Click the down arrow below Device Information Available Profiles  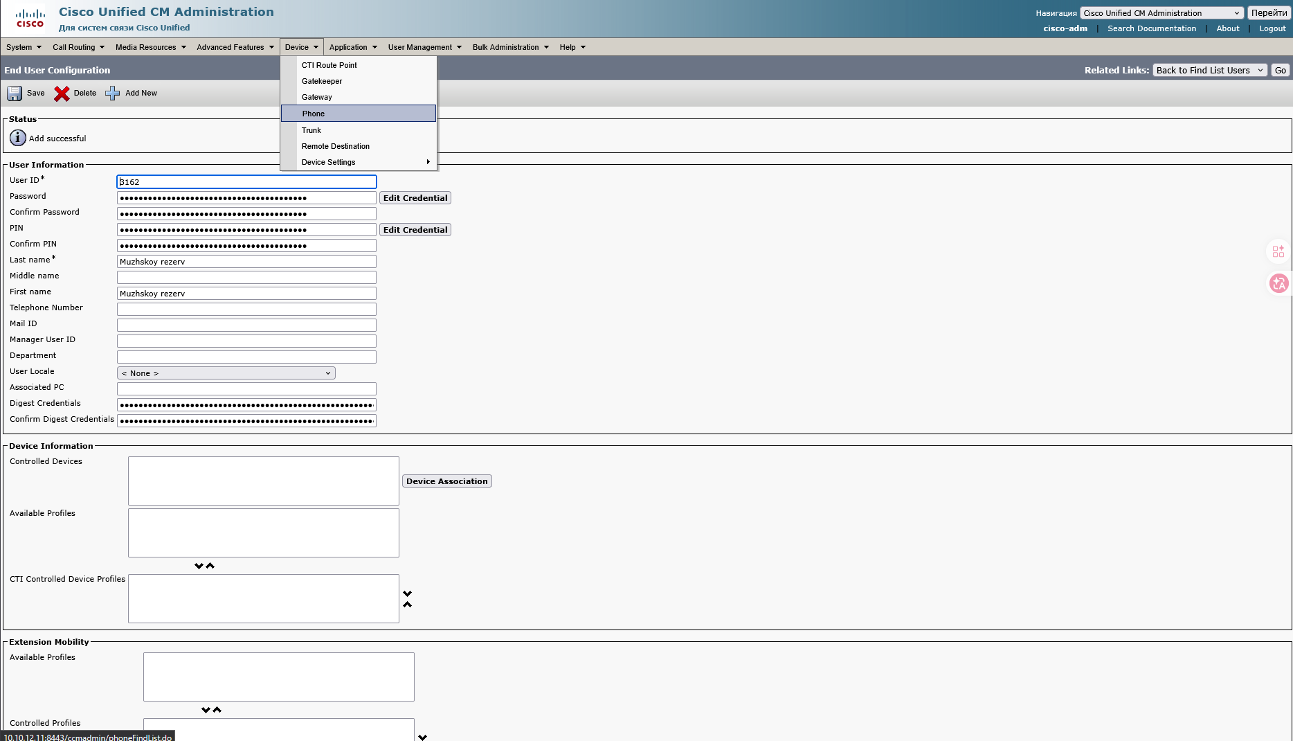[x=199, y=566]
